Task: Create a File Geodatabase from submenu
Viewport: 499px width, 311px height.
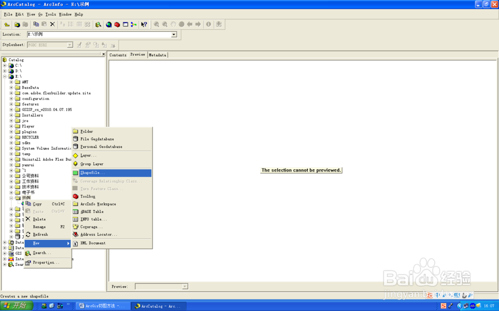Action: pyautogui.click(x=112, y=139)
